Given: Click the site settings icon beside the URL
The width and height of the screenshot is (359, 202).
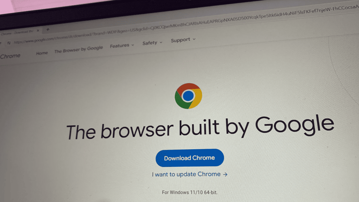Looking at the screenshot, I should pyautogui.click(x=9, y=43).
